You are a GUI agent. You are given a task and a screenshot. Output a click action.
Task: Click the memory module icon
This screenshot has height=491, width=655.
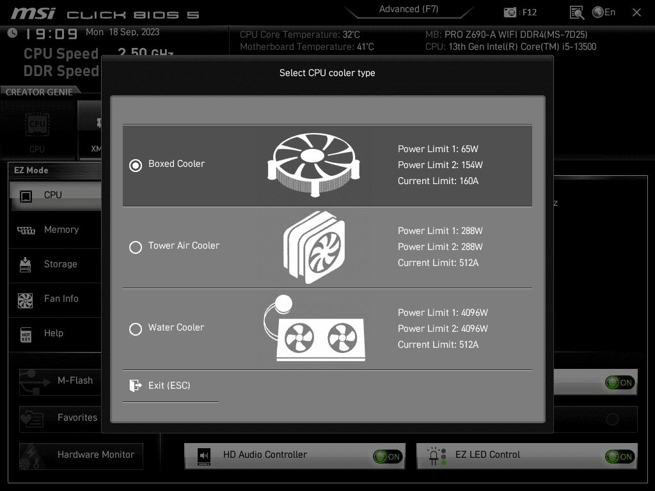(26, 230)
